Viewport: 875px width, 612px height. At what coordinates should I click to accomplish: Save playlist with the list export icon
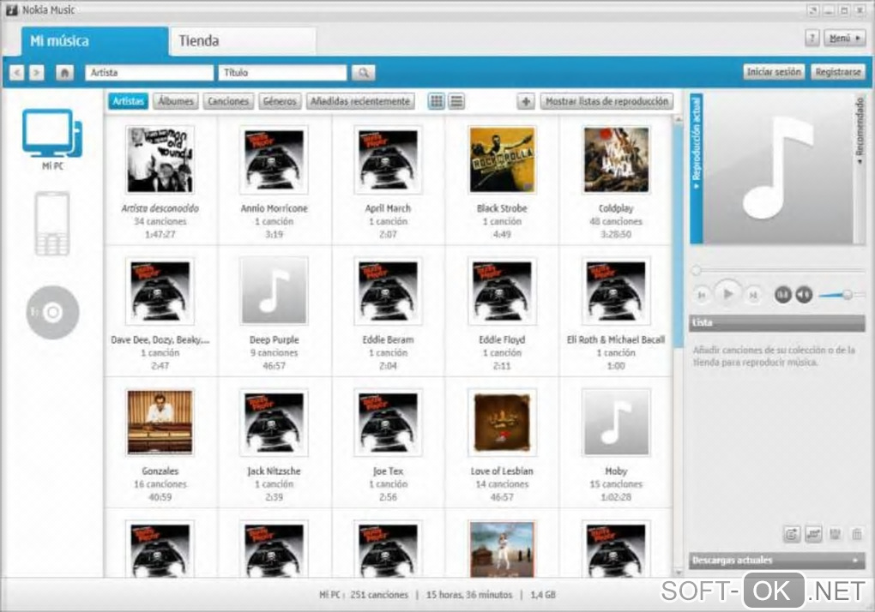791,535
